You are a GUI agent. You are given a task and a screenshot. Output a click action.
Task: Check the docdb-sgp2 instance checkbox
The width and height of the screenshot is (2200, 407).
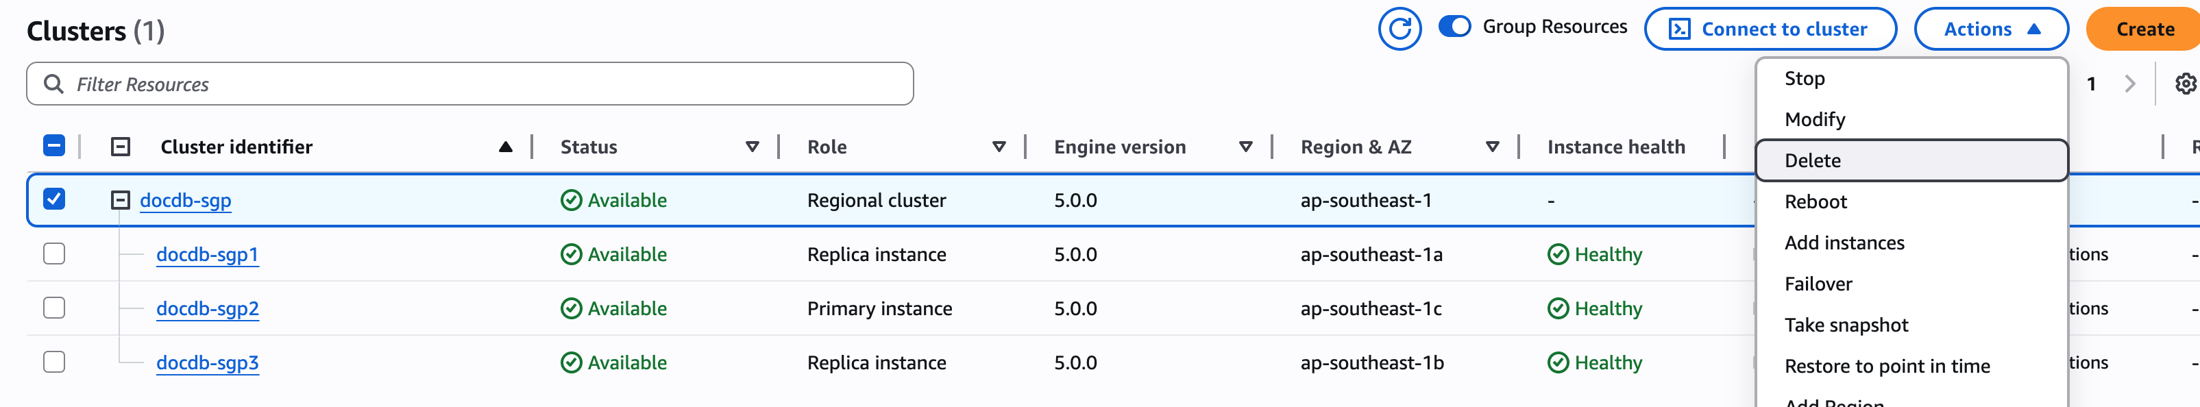click(54, 308)
